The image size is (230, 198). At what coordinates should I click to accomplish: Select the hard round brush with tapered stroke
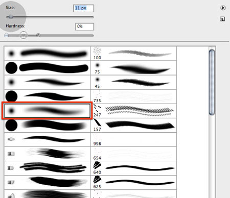pos(47,96)
